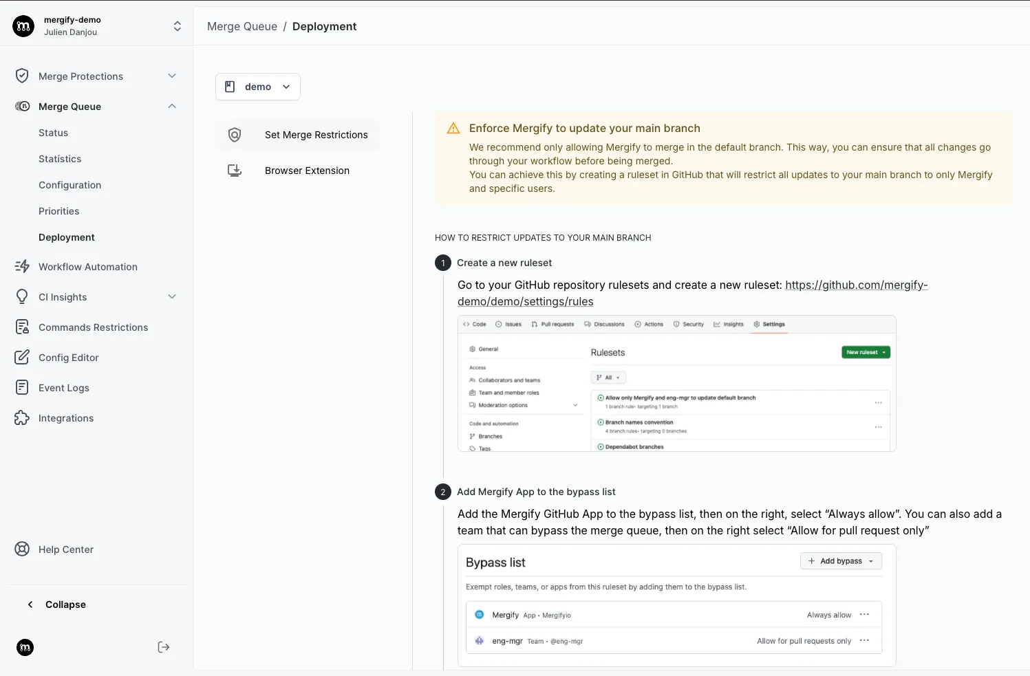
Task: Click the Event Logs icon
Action: click(22, 387)
